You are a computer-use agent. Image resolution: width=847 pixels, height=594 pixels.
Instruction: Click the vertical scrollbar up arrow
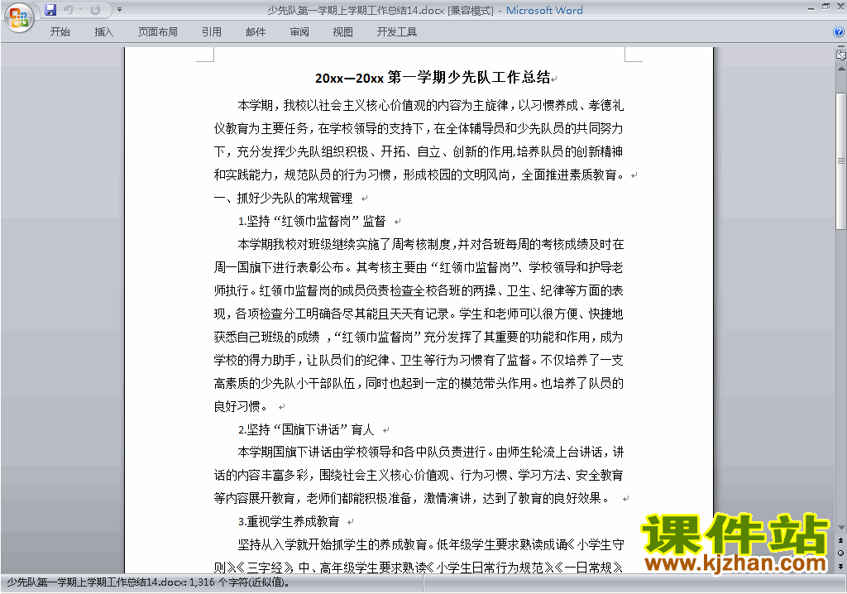tap(840, 69)
